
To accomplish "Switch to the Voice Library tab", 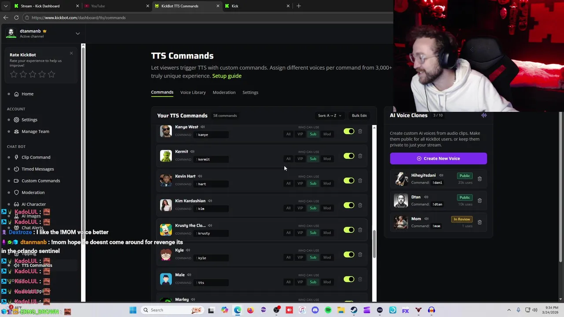I will [193, 92].
